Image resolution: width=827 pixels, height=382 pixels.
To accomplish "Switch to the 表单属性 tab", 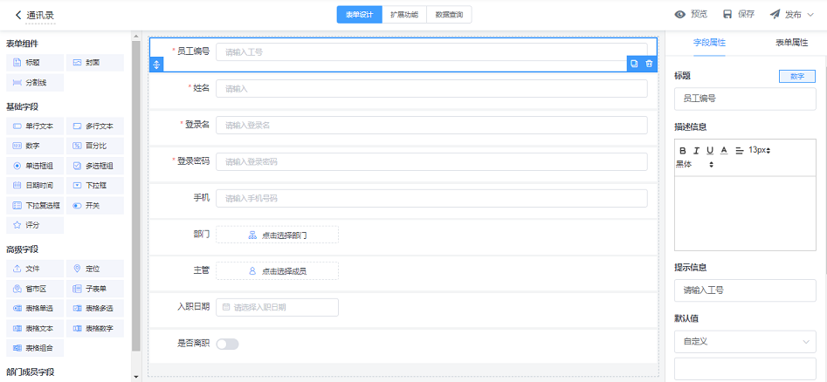I will click(791, 42).
